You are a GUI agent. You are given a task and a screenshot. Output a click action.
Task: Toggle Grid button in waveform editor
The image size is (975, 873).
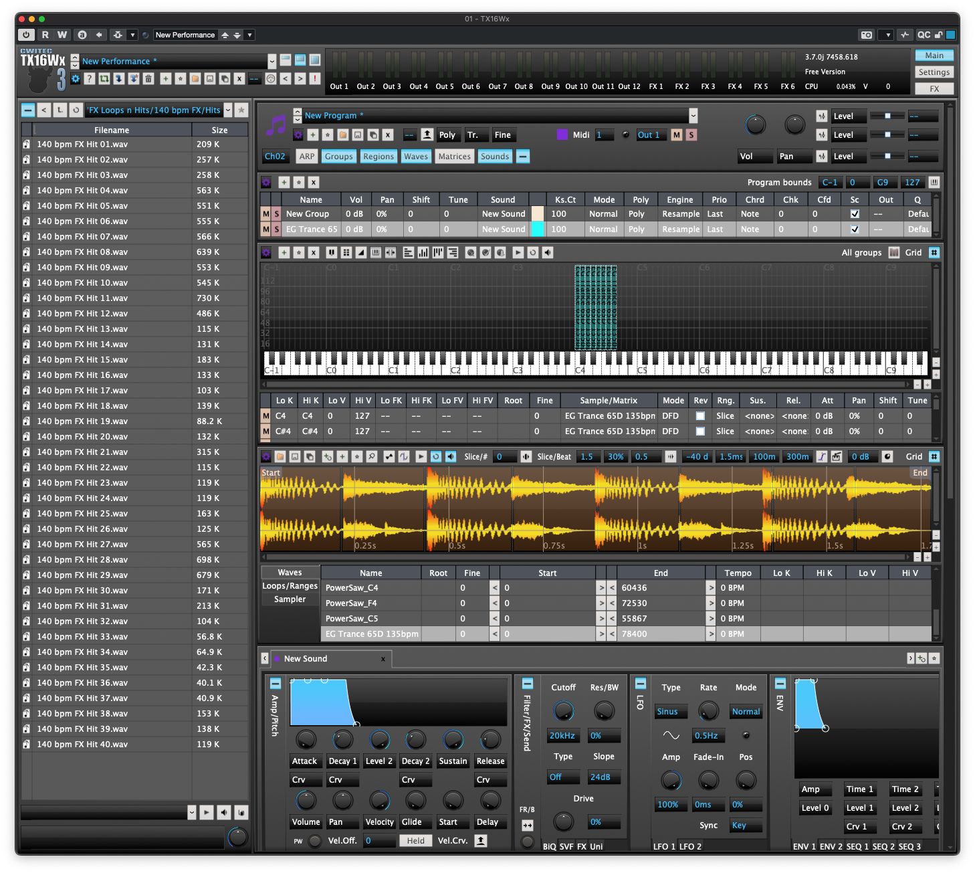(934, 457)
